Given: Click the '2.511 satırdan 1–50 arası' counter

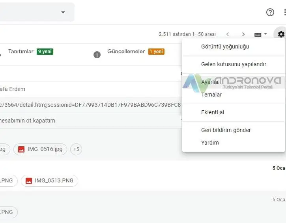Looking at the screenshot, I should (187, 34).
